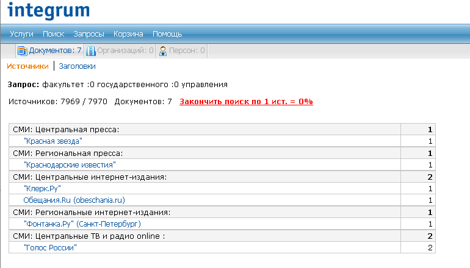The width and height of the screenshot is (470, 268).
Task: Click СМИ: Центральные интернет-издания header
Action: 90,177
